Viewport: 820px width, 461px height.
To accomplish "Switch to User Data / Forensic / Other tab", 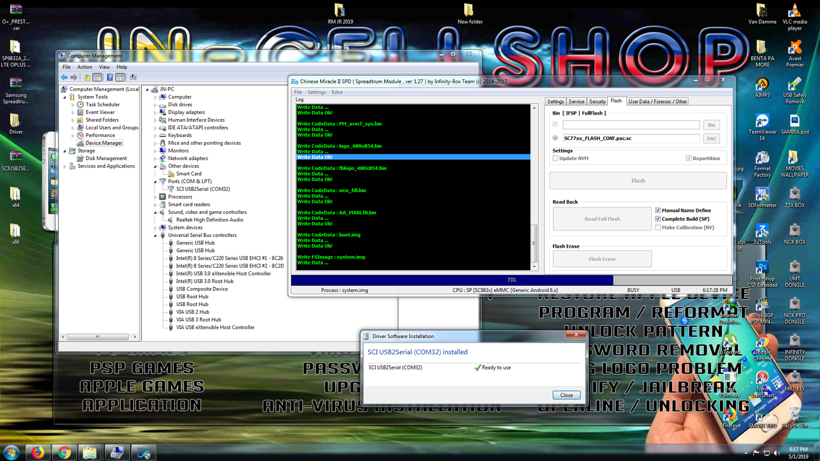I will (x=657, y=101).
